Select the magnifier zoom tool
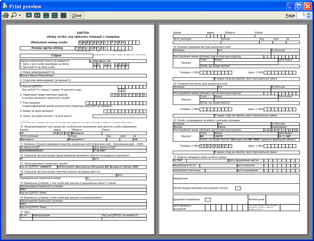 14,15
